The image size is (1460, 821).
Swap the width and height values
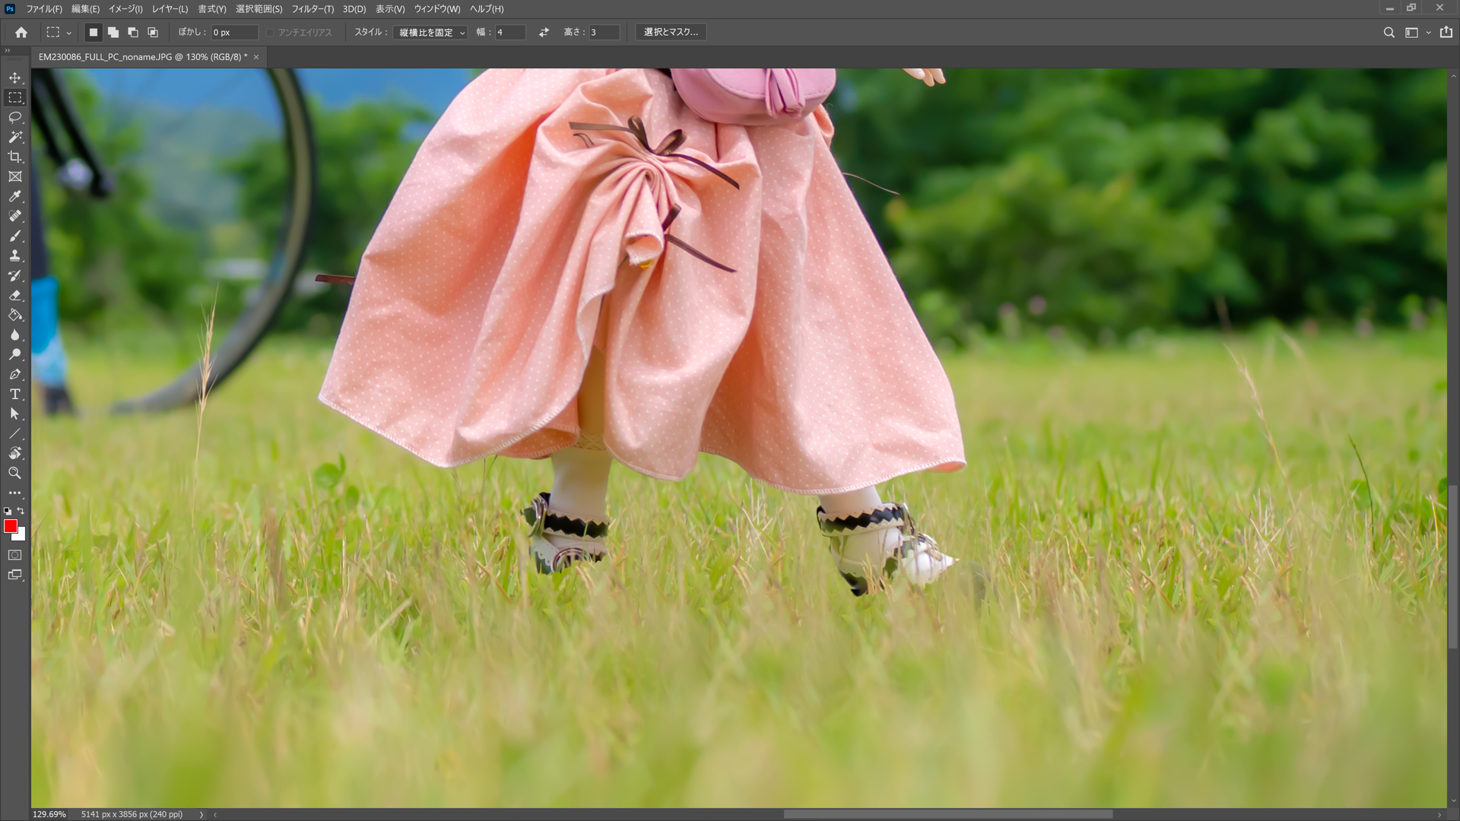tap(543, 32)
